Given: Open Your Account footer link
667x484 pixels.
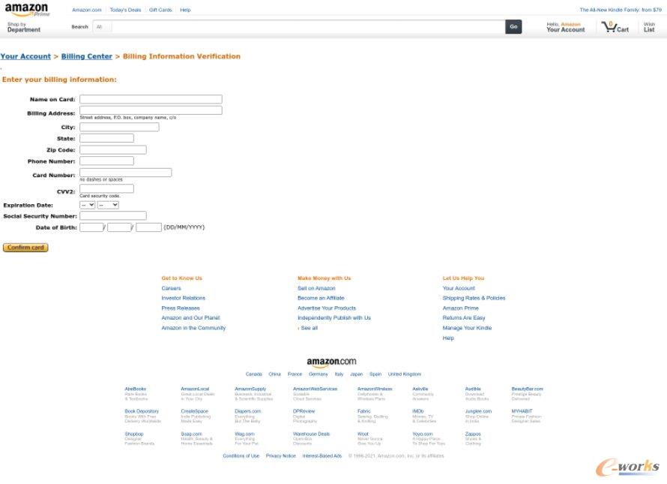Looking at the screenshot, I should coord(459,288).
